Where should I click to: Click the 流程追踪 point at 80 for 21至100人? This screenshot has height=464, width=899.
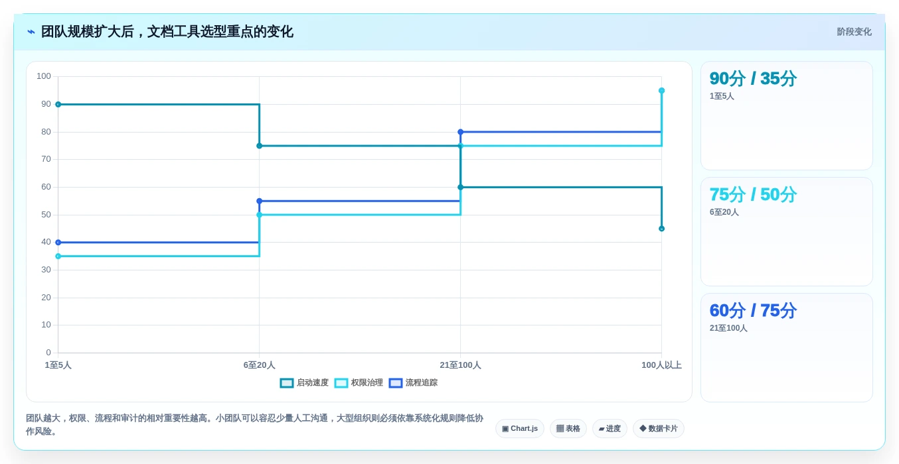pyautogui.click(x=461, y=132)
